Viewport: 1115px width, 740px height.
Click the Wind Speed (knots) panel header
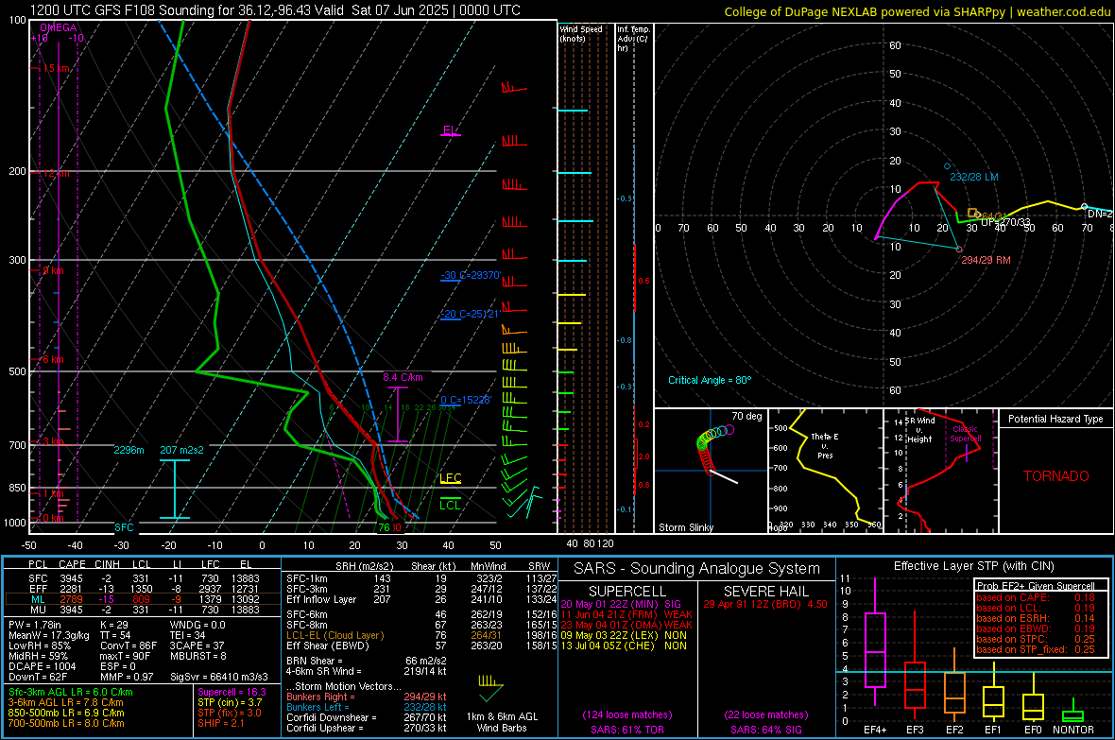(581, 33)
